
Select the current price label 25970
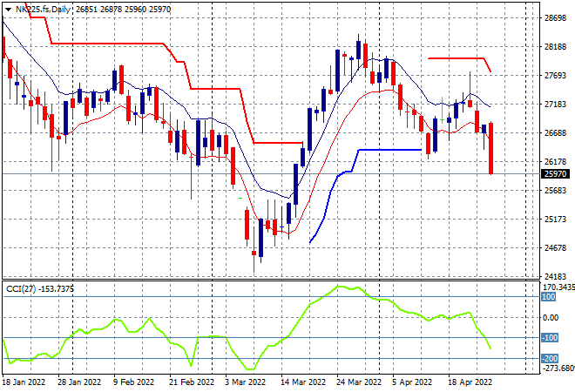click(x=555, y=174)
